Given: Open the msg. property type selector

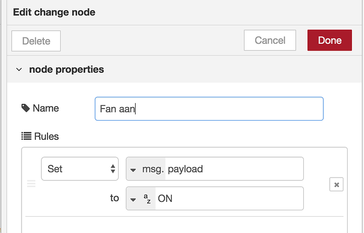Looking at the screenshot, I should click(x=146, y=169).
